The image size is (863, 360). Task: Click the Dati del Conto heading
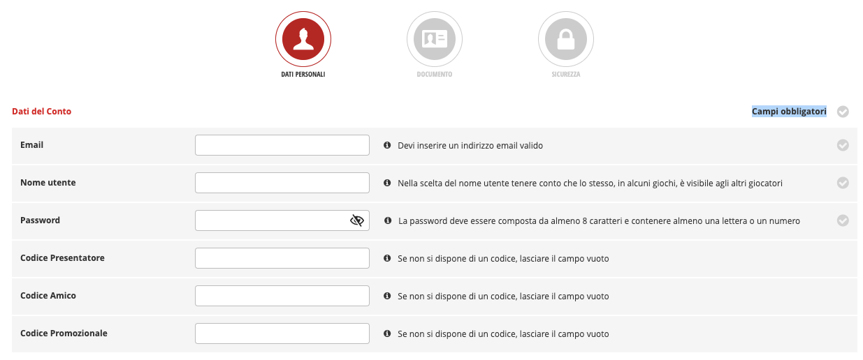tap(42, 111)
